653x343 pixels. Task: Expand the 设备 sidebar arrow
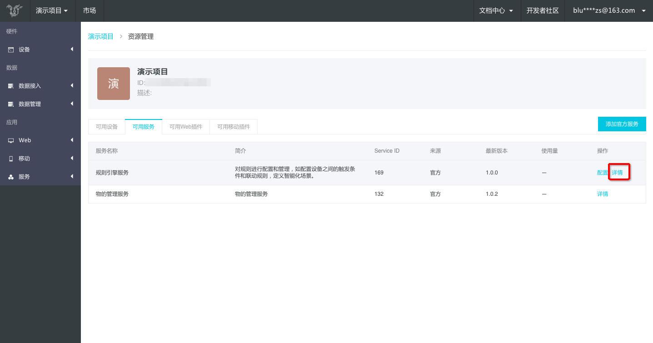coord(72,49)
